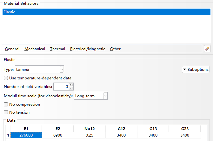The height and width of the screenshot is (141, 213).
Task: Click the Nu12 column header
Action: pos(90,129)
